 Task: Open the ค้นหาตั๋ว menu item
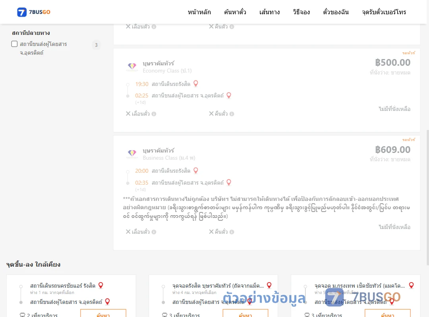click(235, 12)
